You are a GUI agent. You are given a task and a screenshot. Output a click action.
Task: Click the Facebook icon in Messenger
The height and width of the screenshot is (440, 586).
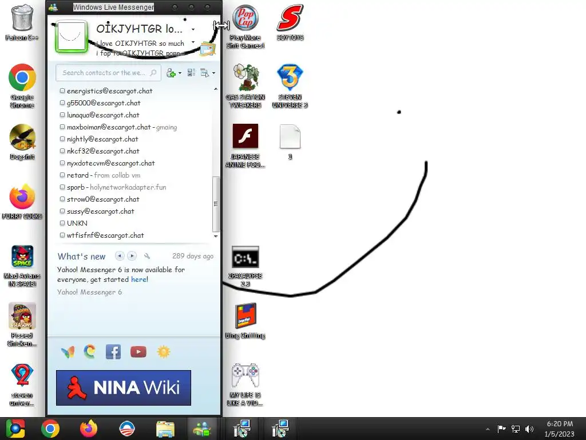click(x=113, y=352)
